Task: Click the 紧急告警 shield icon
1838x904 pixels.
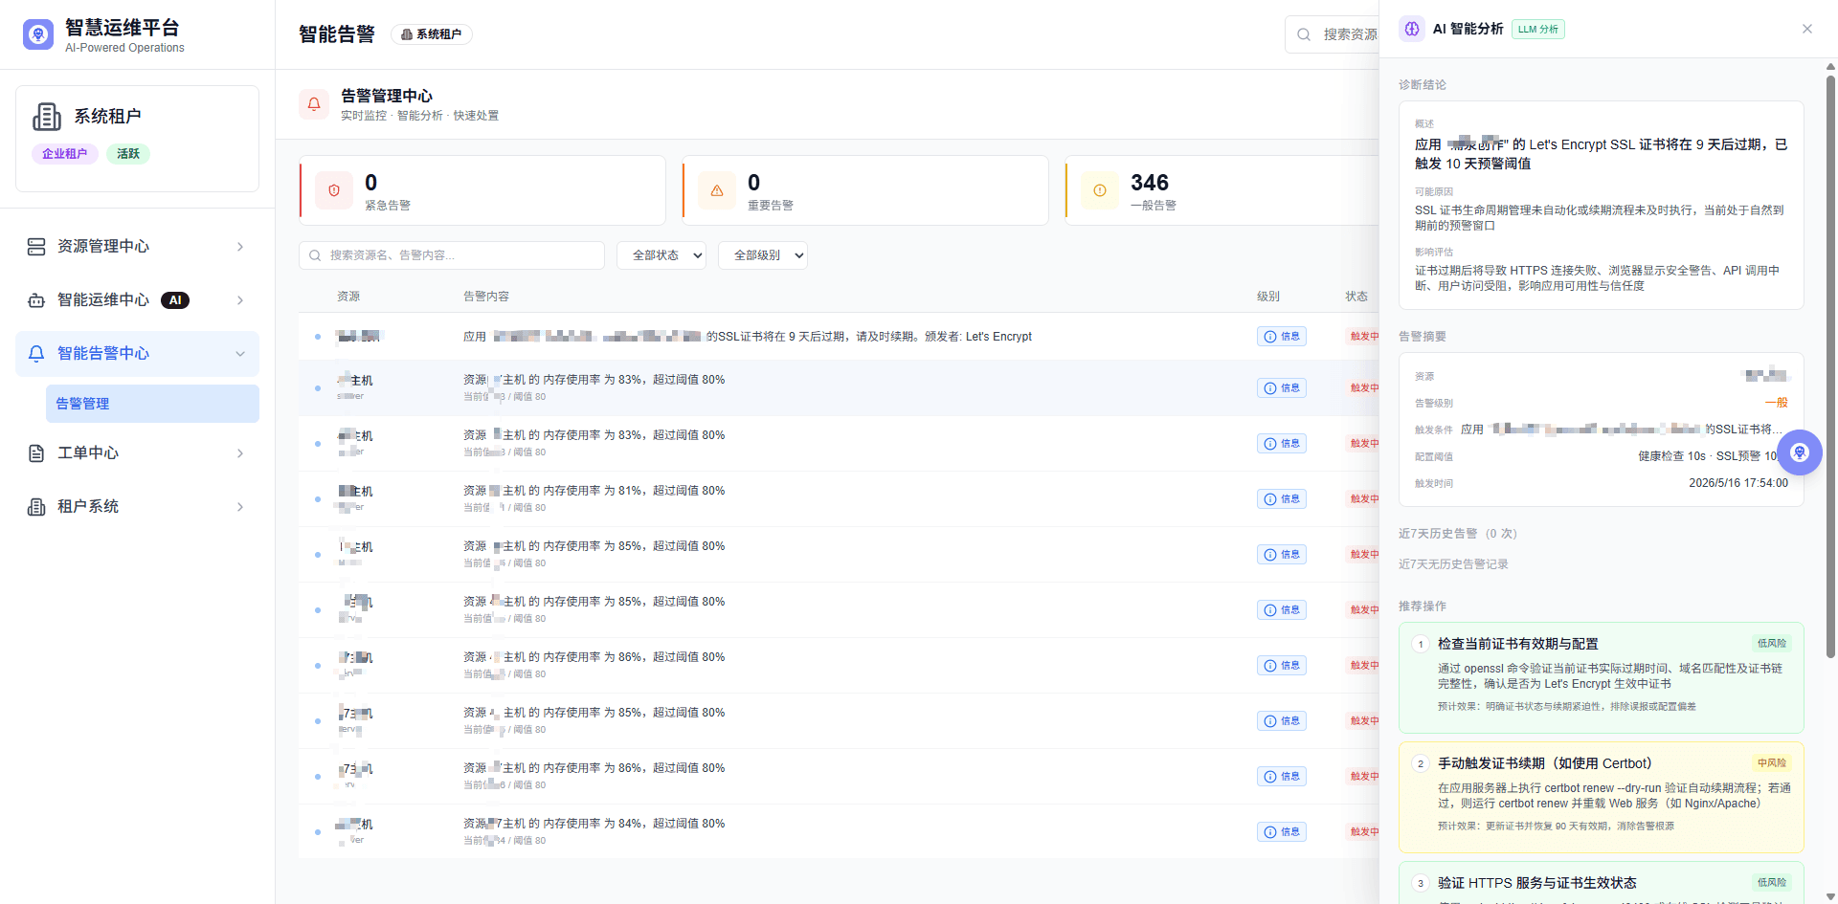Action: pyautogui.click(x=334, y=190)
